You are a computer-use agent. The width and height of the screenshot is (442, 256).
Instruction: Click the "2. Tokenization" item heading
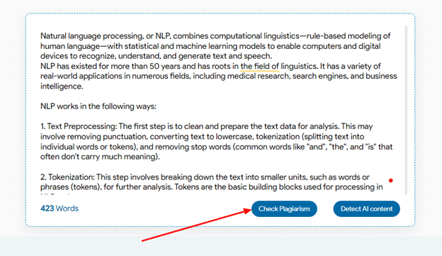coord(67,177)
